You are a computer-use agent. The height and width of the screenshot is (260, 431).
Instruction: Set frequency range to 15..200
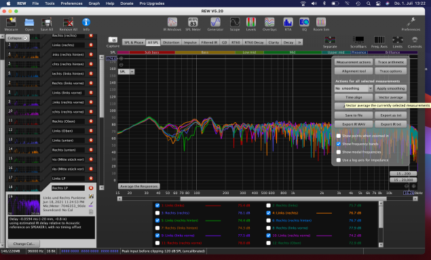point(403,174)
